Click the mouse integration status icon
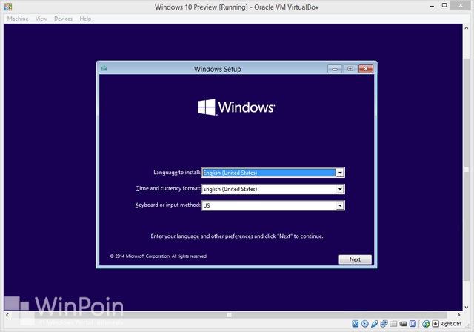This screenshot has width=474, height=332. point(426,324)
